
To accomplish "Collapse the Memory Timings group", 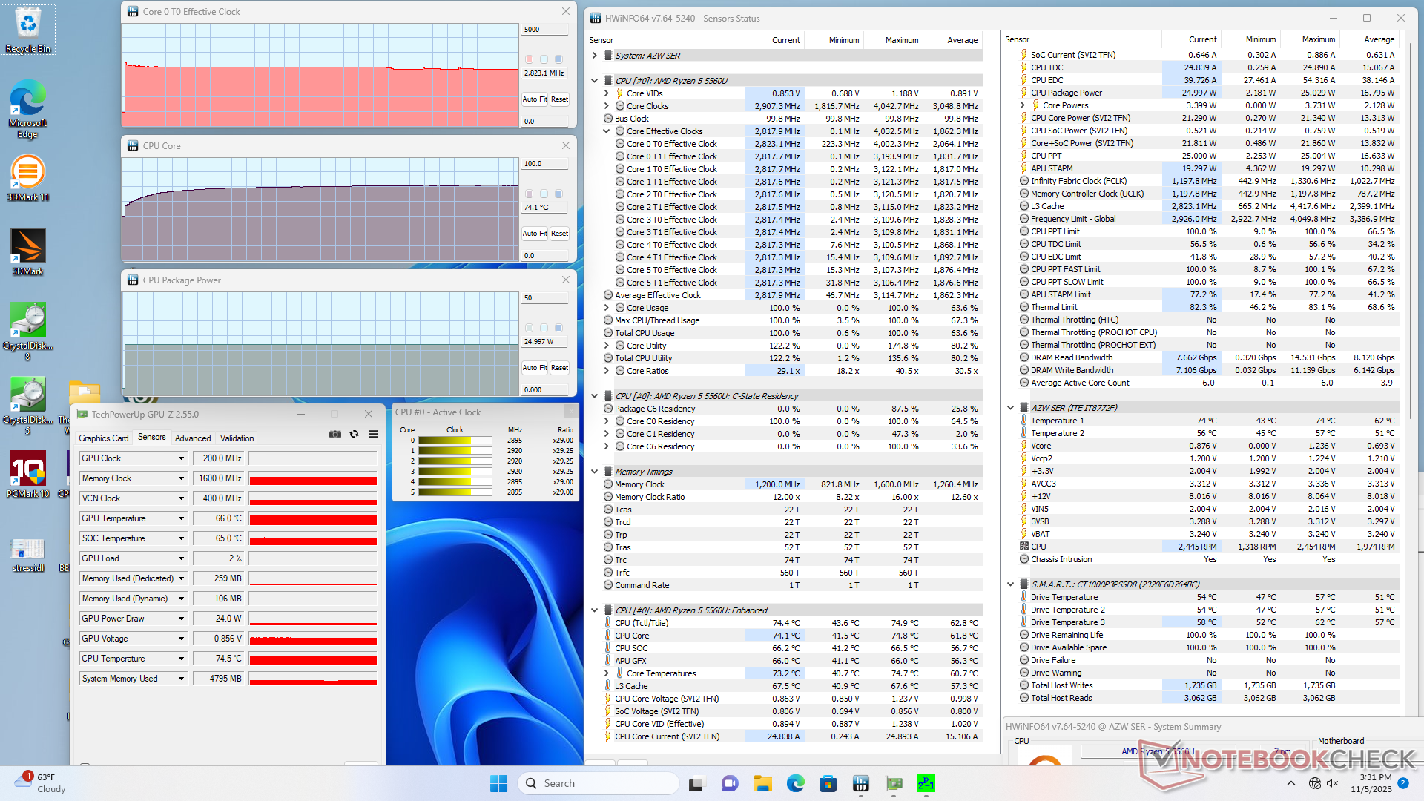I will (x=595, y=472).
